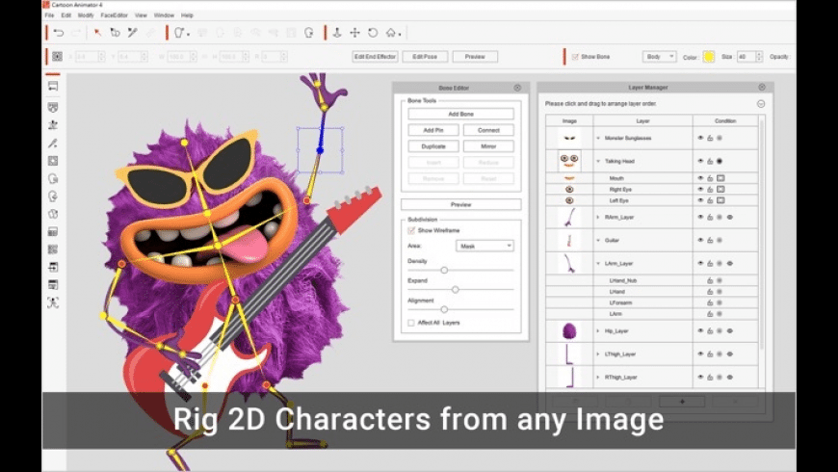Click the head profile icon in the top toolbar
This screenshot has width=838, height=472.
309,33
